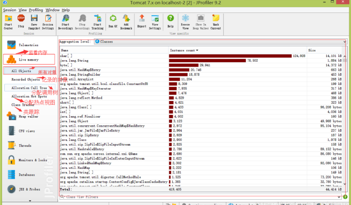Viewport: 351px width, 205px height.
Task: Open the View menu
Action: coord(23,10)
